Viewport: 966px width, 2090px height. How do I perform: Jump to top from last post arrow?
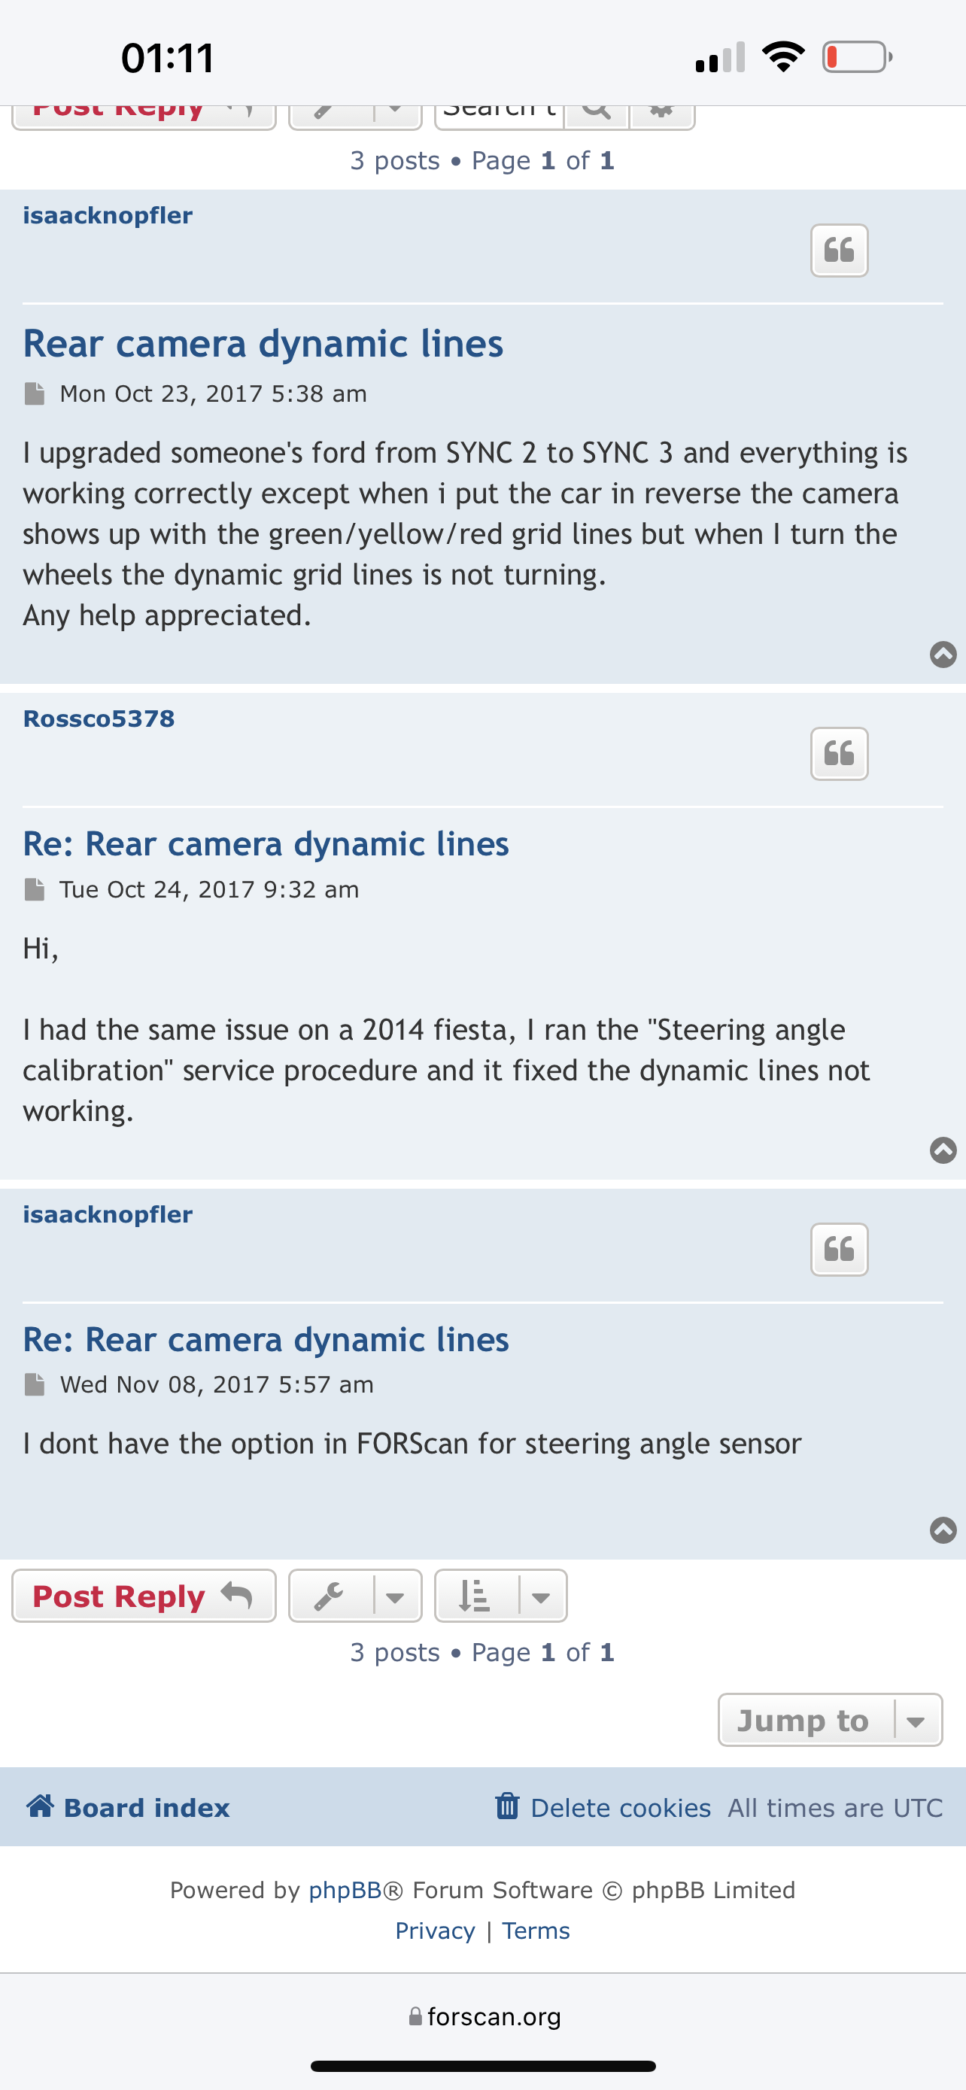click(943, 1530)
